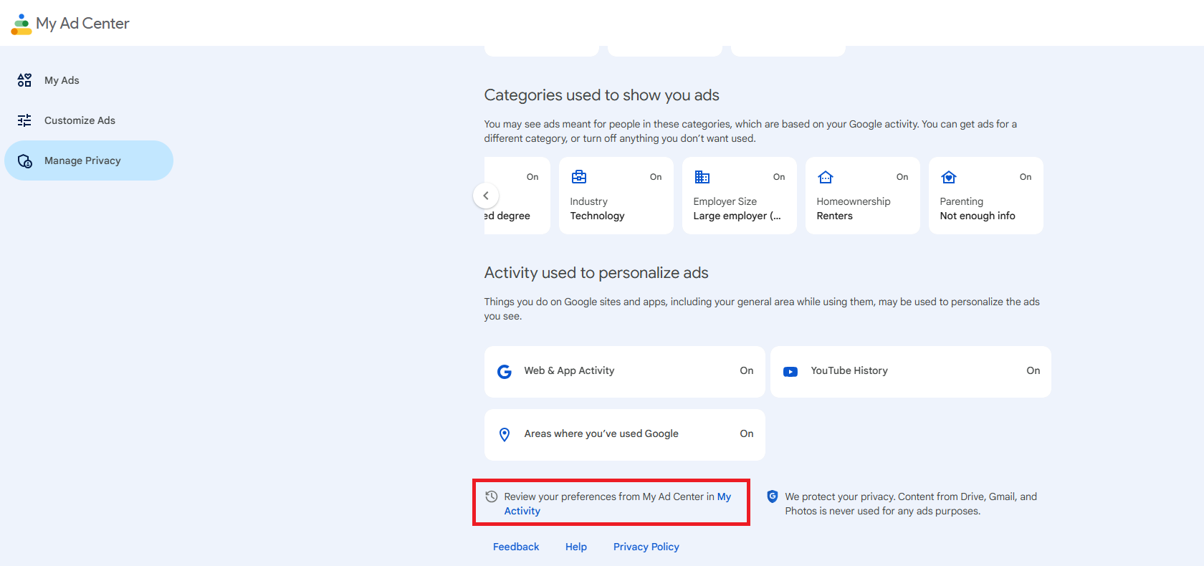
Task: Click the YouTube play icon
Action: coord(790,372)
